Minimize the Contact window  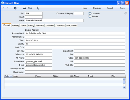click(119, 3)
